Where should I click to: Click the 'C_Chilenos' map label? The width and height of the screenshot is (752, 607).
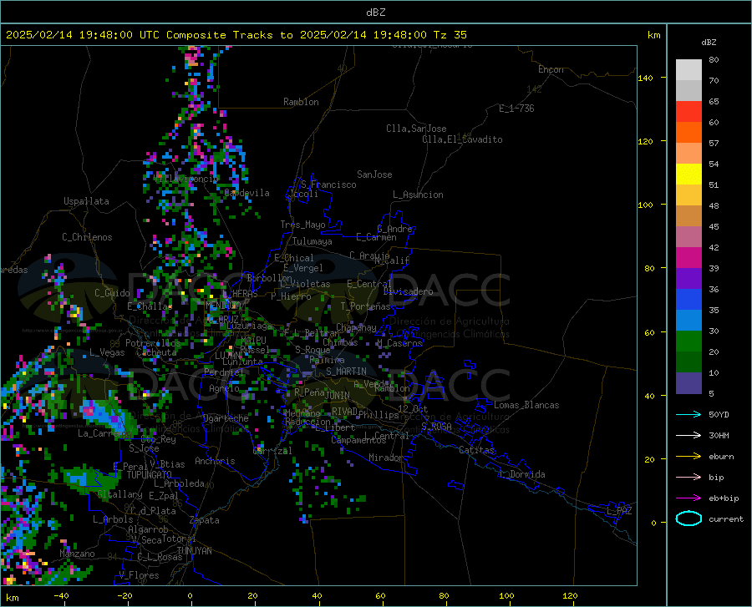pos(87,237)
